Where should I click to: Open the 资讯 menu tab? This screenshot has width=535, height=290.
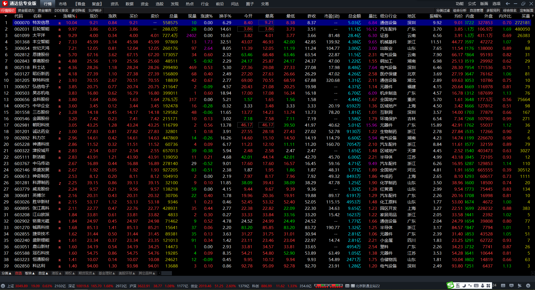click(x=115, y=4)
